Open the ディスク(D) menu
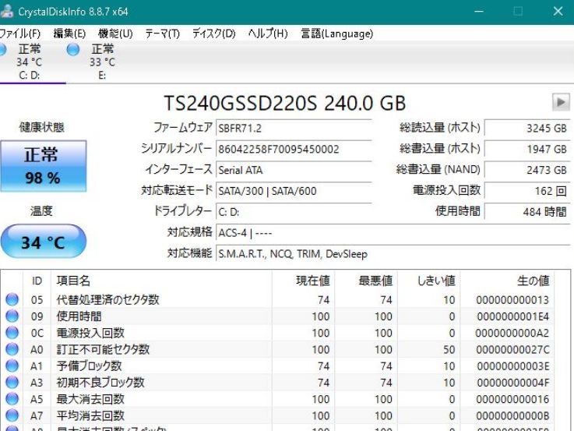 (x=213, y=34)
